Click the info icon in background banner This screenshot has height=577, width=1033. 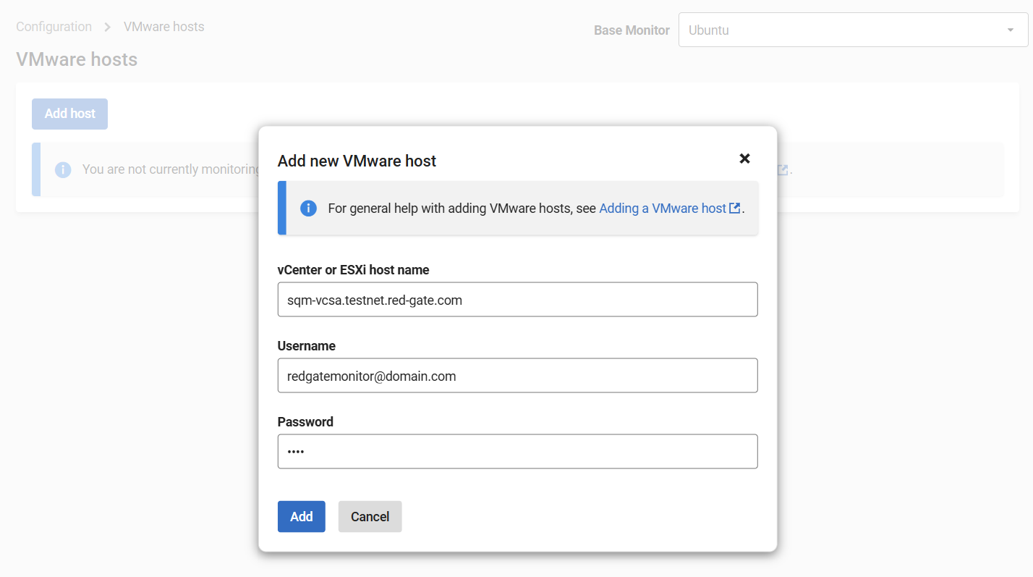[x=63, y=169]
